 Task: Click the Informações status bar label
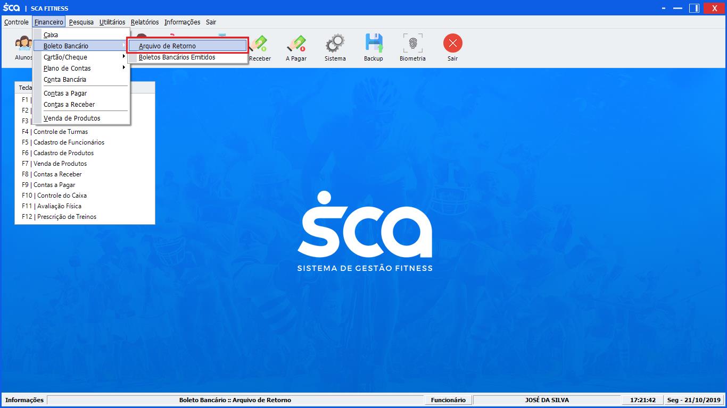coord(24,400)
